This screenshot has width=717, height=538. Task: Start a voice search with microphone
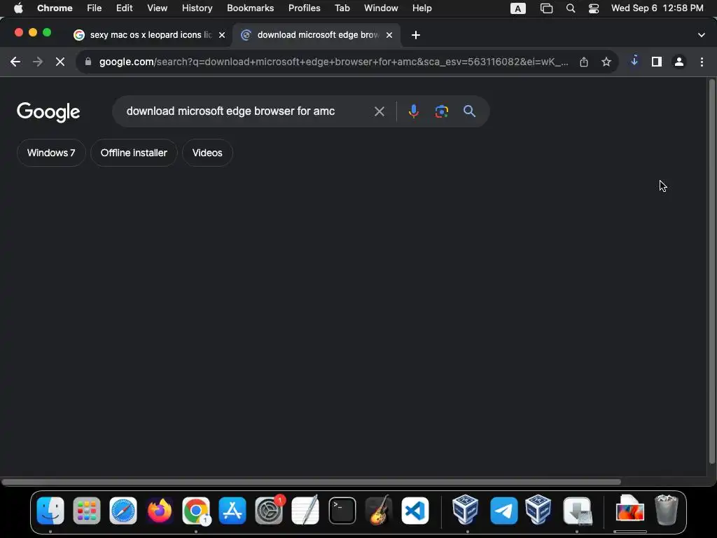point(413,111)
